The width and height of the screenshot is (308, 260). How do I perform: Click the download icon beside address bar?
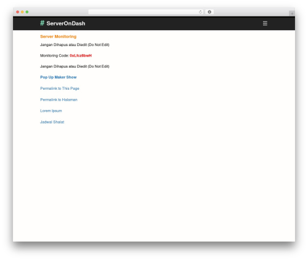click(209, 12)
